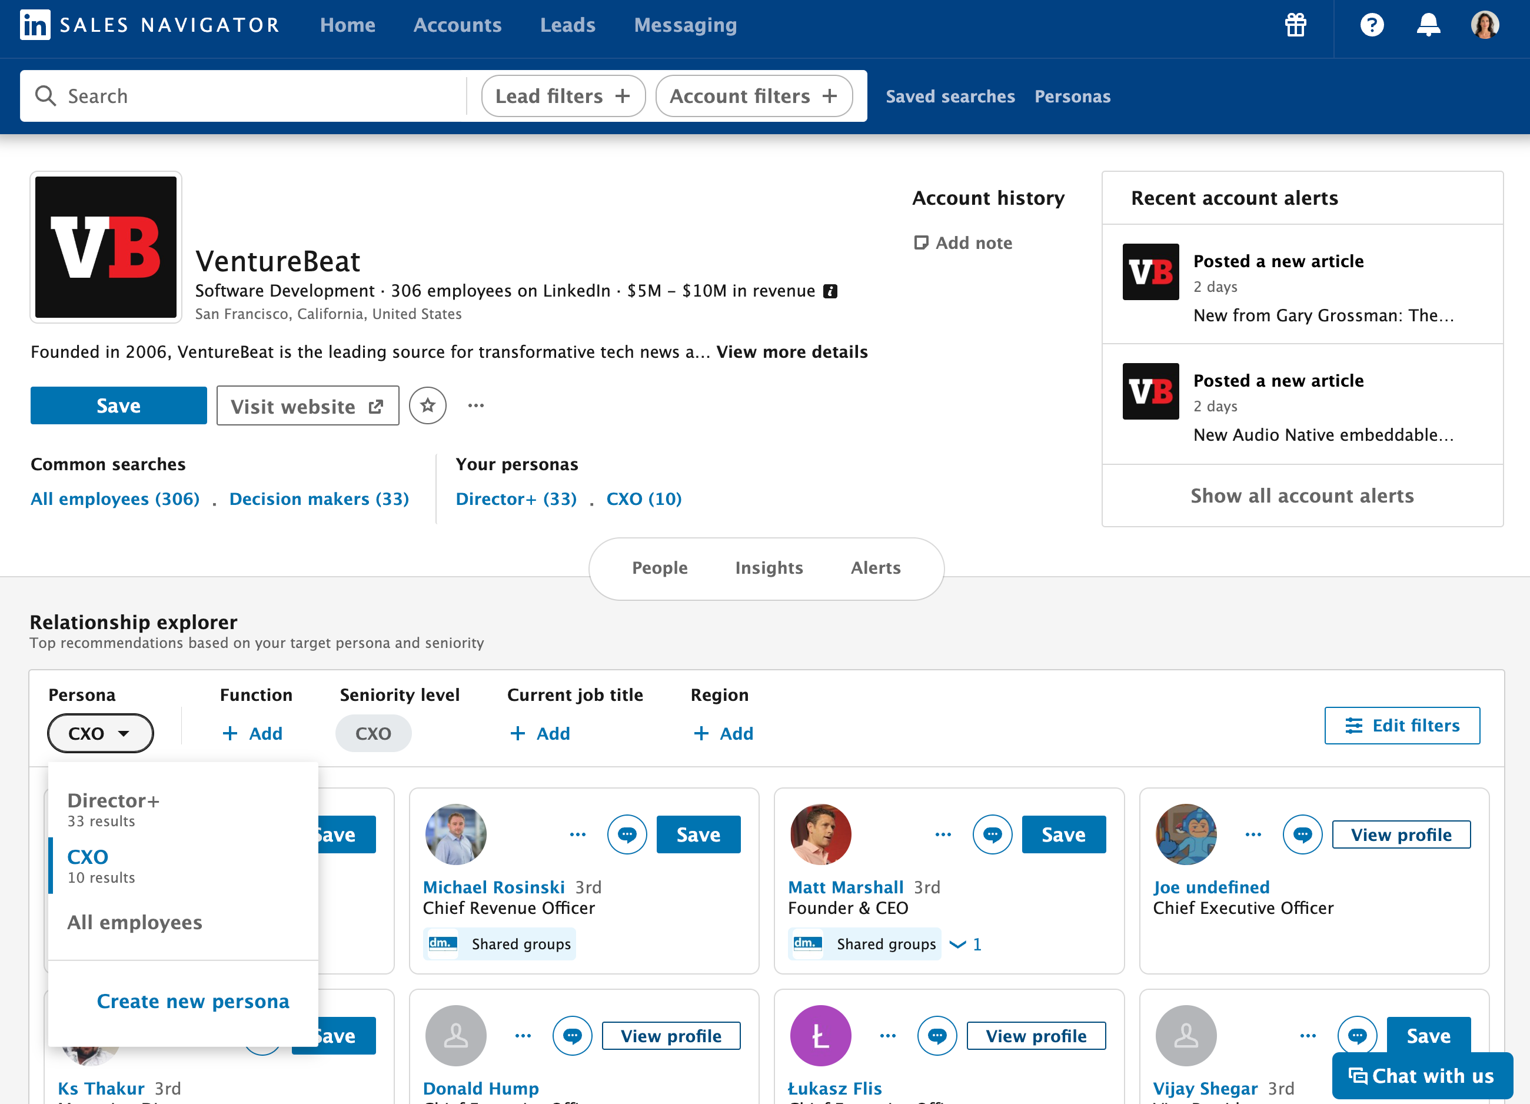Add a Function filter
Screen dimensions: 1530x1104
point(252,733)
